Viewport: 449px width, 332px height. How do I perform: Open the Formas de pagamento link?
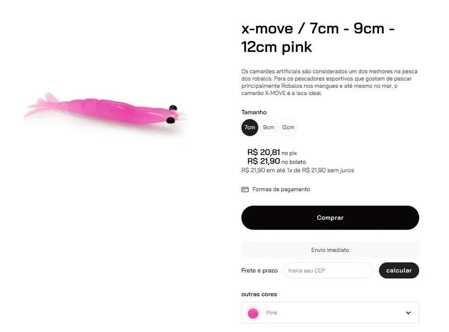281,190
